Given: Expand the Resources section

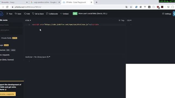Looking at the screenshot, I should [x=3, y=50].
